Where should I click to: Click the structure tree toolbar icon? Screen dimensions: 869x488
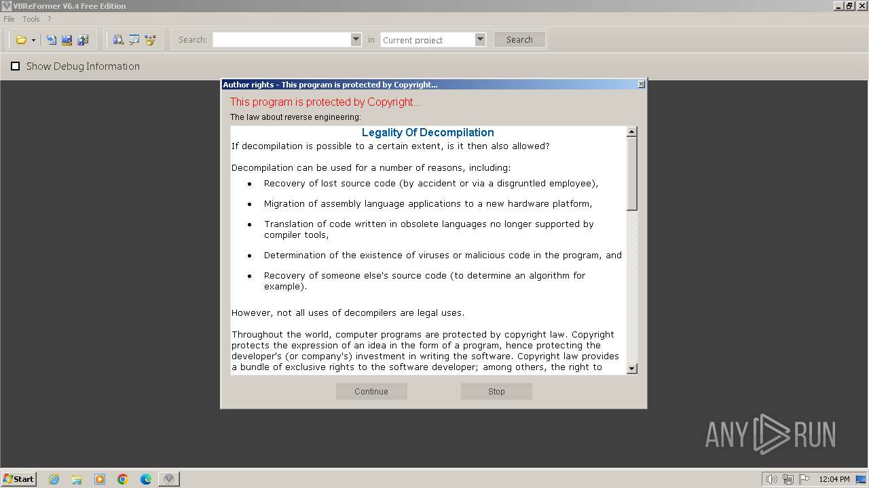point(150,40)
